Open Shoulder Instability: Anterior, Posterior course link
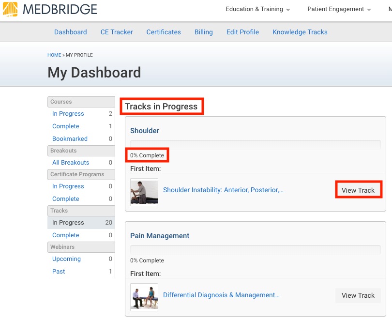The image size is (392, 321). 223,190
